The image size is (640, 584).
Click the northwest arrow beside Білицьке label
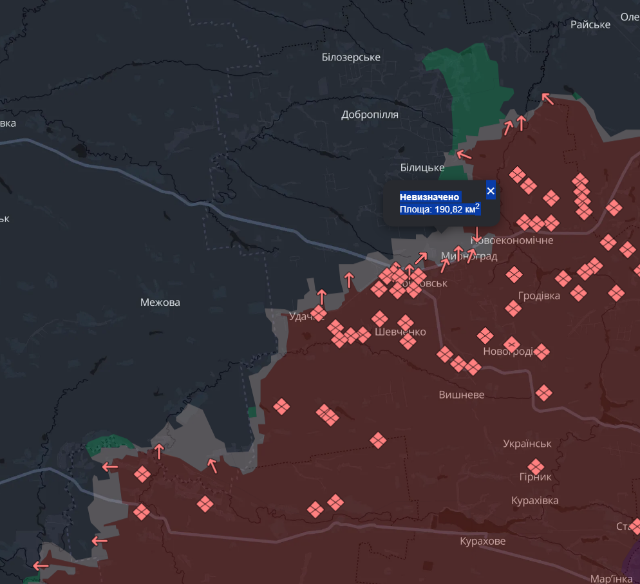[464, 155]
